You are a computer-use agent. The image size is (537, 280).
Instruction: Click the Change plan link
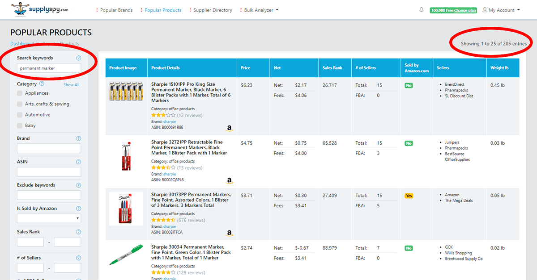[465, 10]
